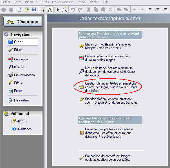Open Conception in Navigation
170x168 pixels.
[x=19, y=59]
